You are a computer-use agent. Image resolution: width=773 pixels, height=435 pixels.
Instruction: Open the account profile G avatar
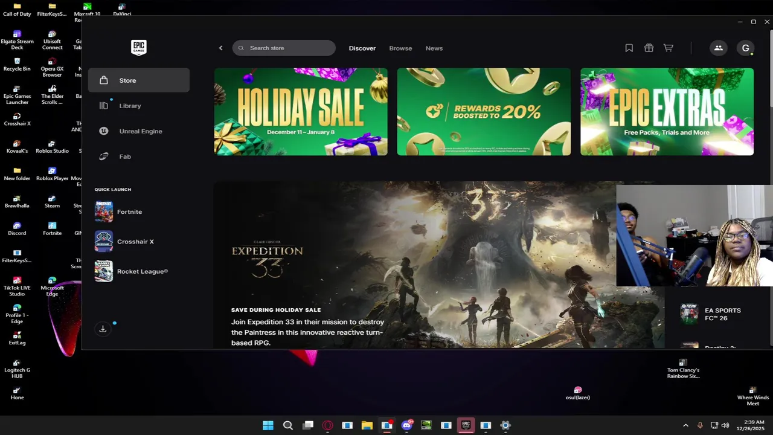pos(745,48)
